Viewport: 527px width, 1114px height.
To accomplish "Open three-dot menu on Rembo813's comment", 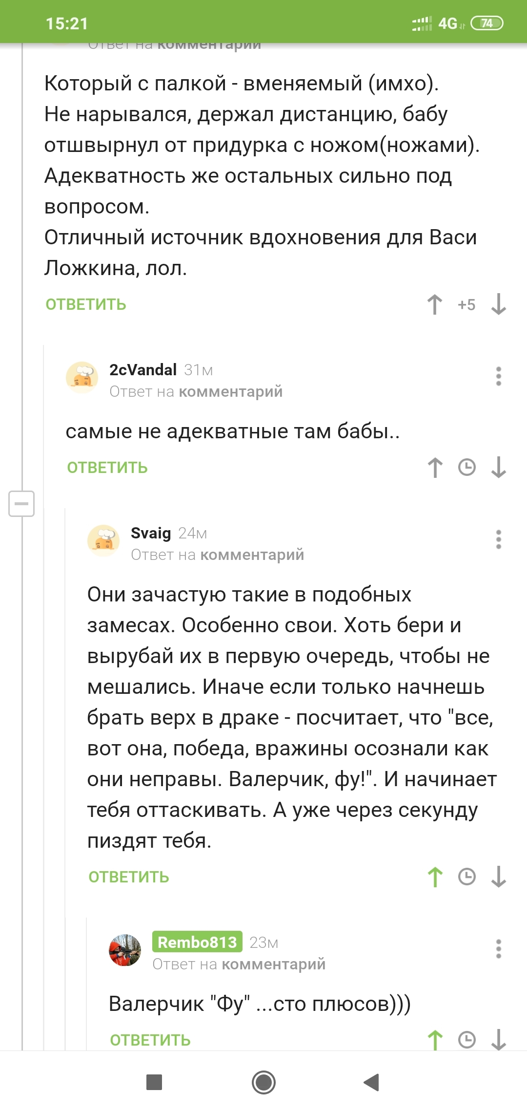I will click(498, 949).
